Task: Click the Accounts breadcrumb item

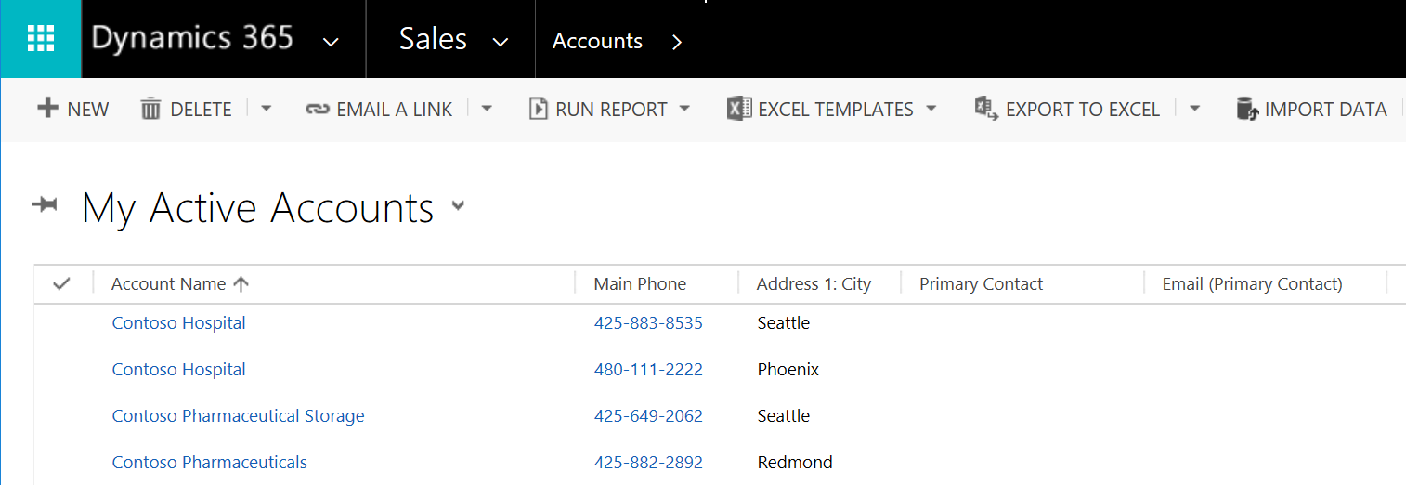Action: (597, 41)
